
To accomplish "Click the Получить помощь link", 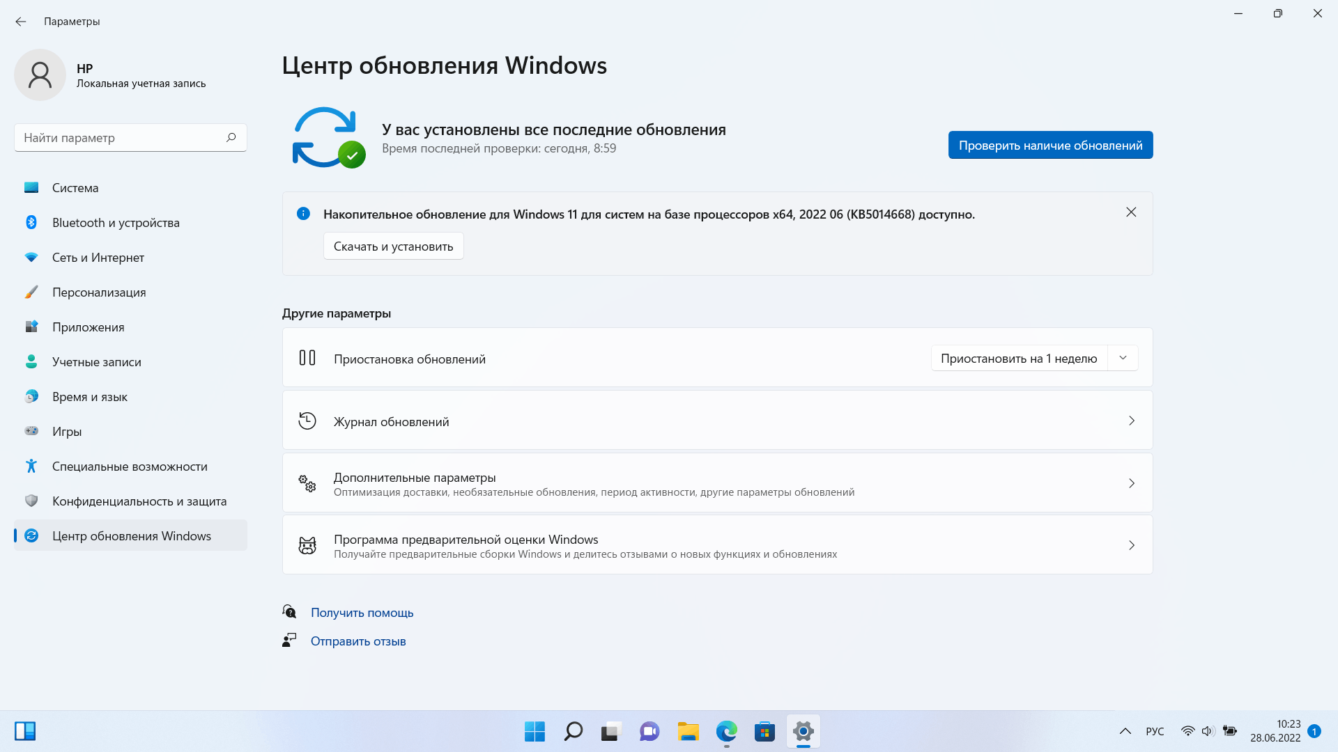I will coord(362,613).
